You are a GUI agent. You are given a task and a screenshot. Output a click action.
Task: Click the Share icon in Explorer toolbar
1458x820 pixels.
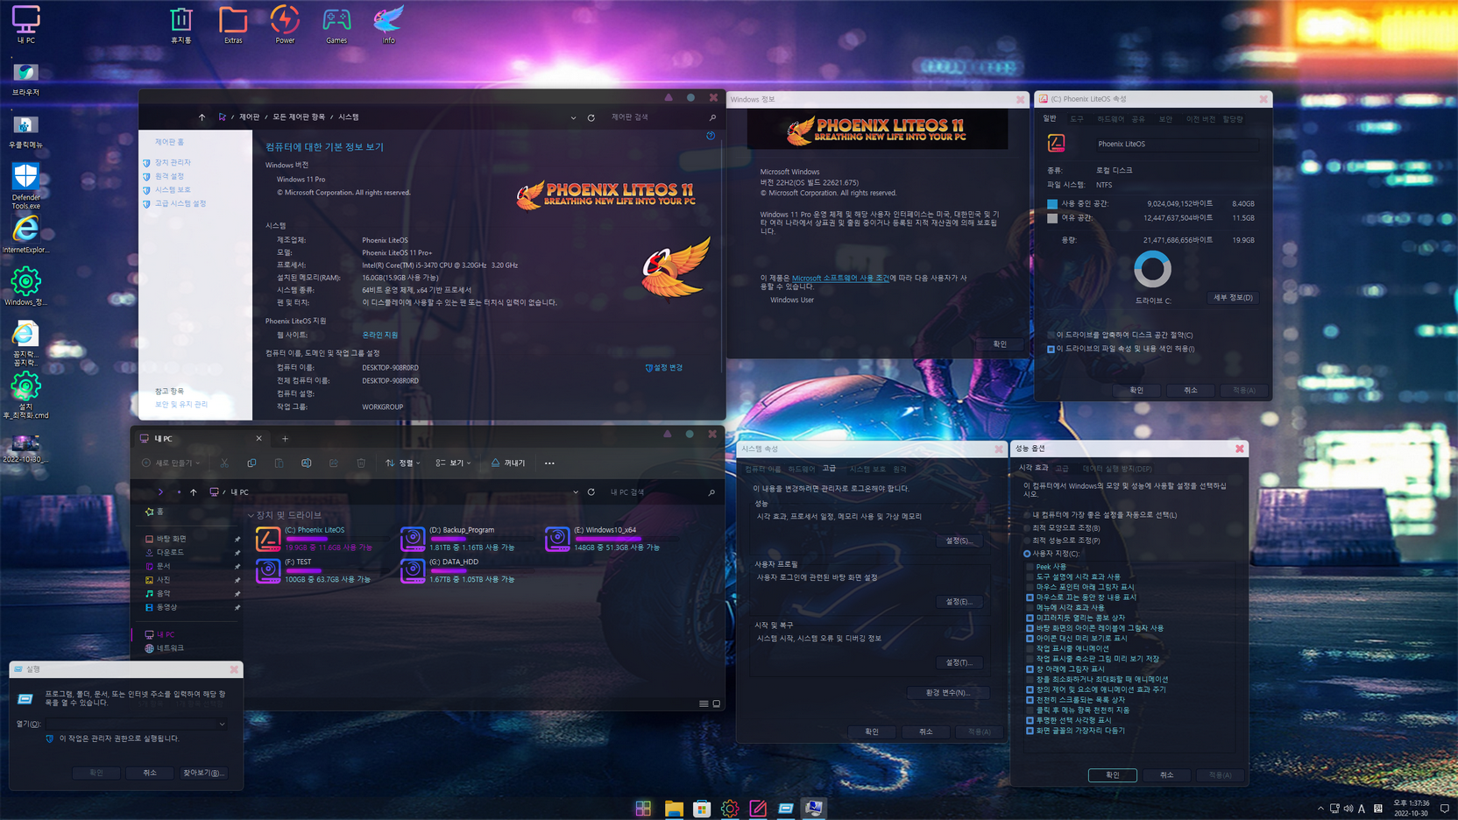[x=333, y=463]
